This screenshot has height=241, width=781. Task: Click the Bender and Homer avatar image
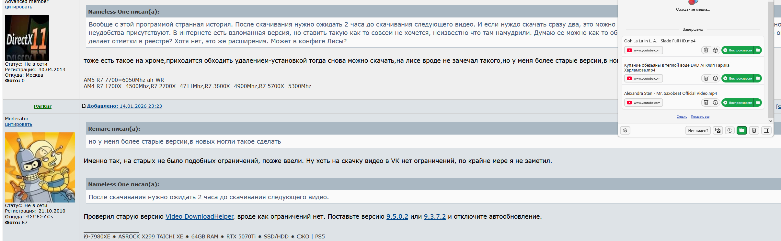tap(40, 167)
